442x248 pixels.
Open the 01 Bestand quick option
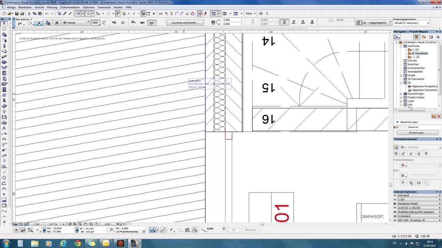click(x=419, y=216)
